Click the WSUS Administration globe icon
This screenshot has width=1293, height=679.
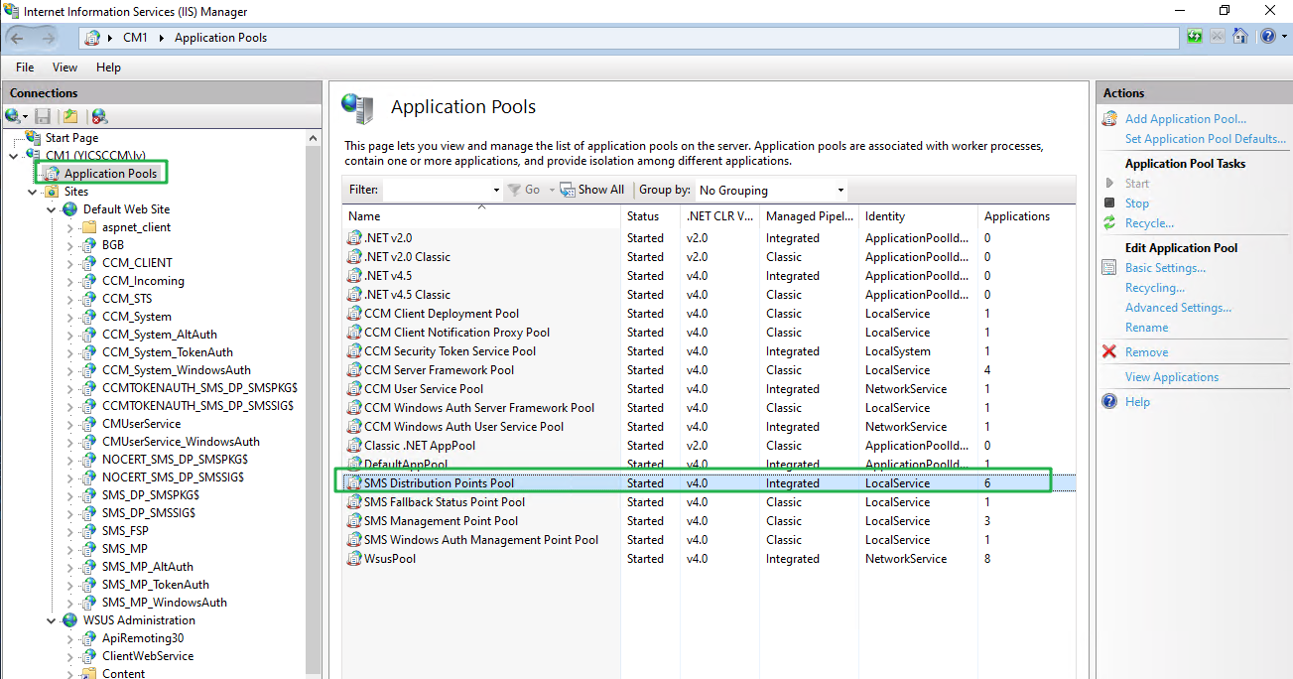click(x=70, y=620)
